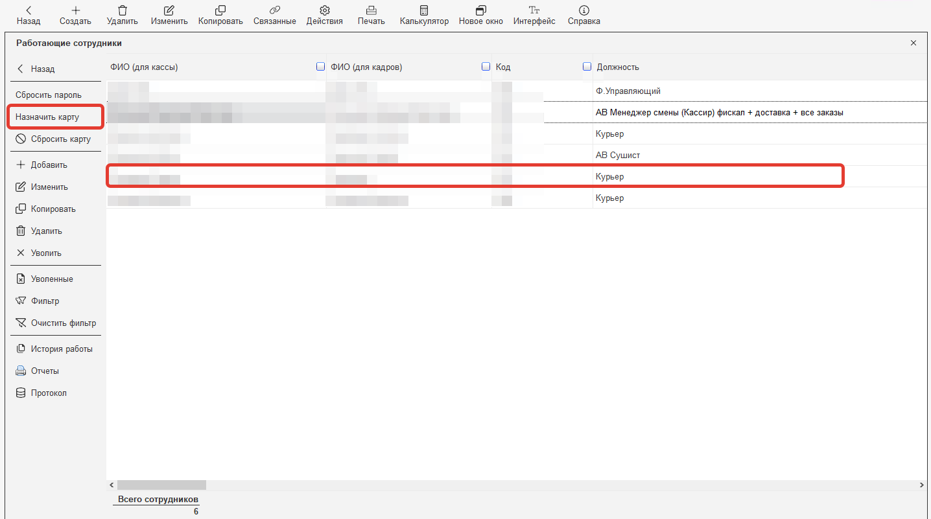
Task: Click Назначить карту button
Action: pyautogui.click(x=47, y=117)
